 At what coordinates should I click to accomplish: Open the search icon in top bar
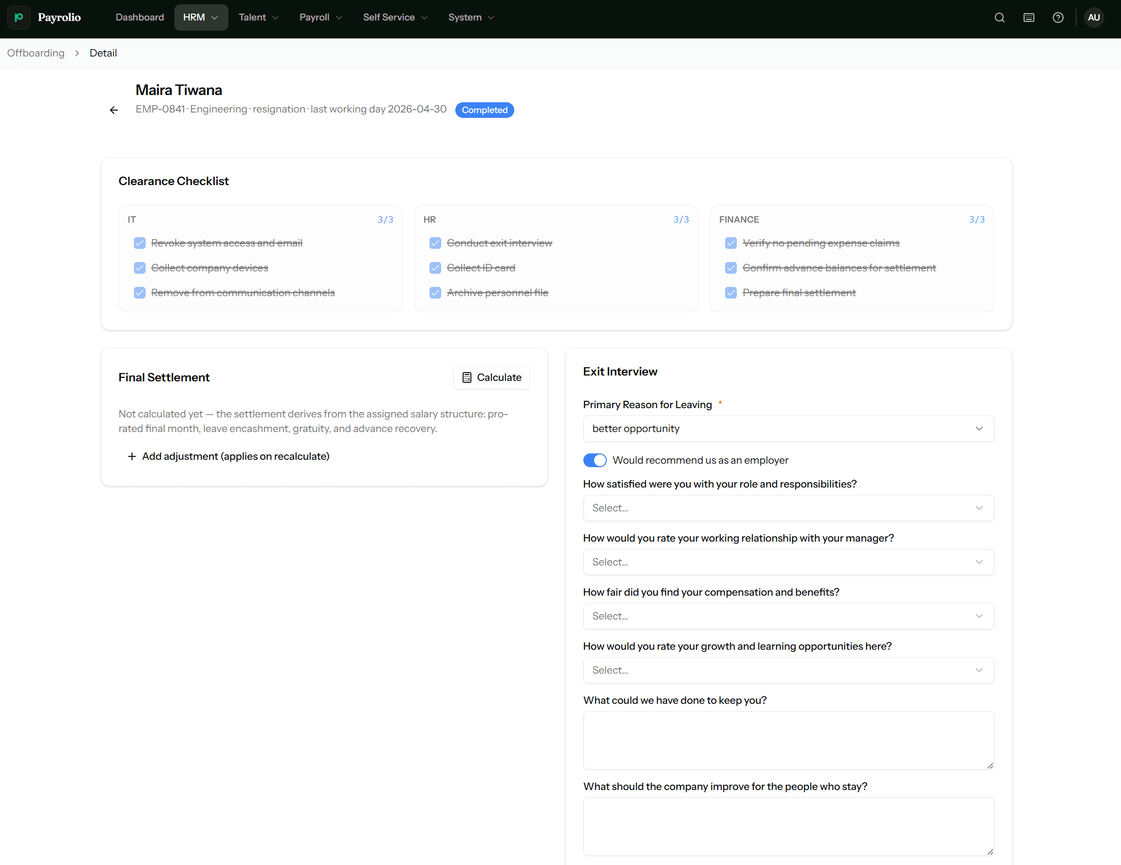(x=999, y=18)
